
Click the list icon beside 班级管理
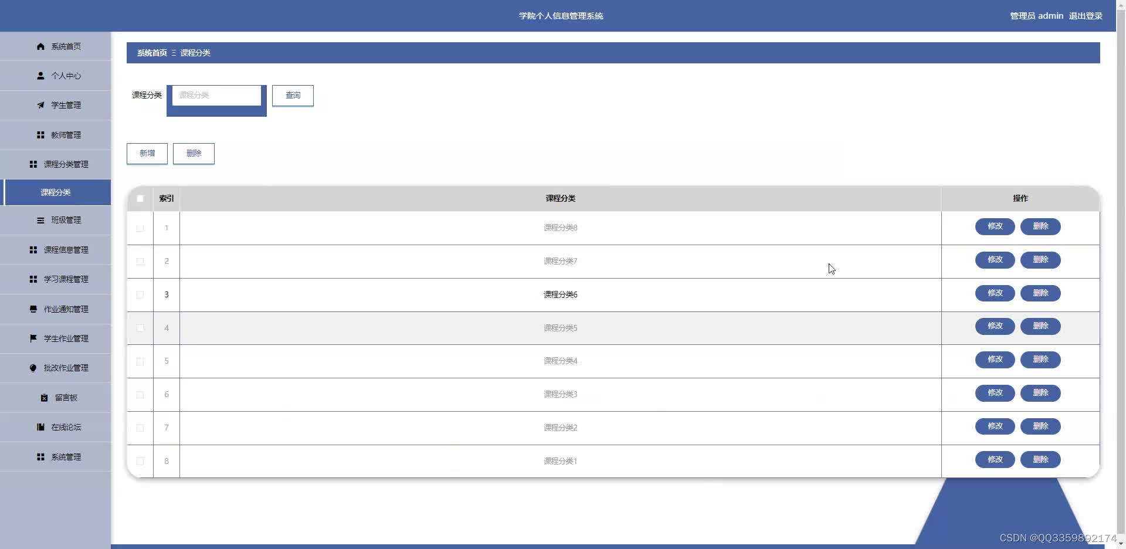click(40, 221)
